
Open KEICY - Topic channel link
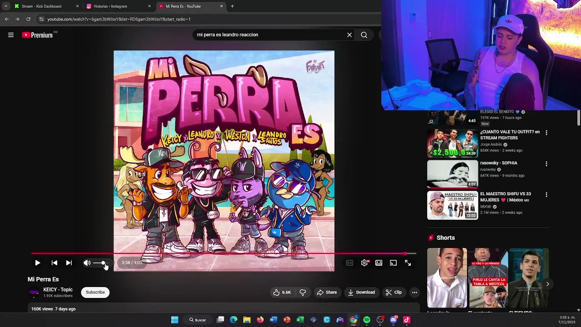(x=58, y=290)
